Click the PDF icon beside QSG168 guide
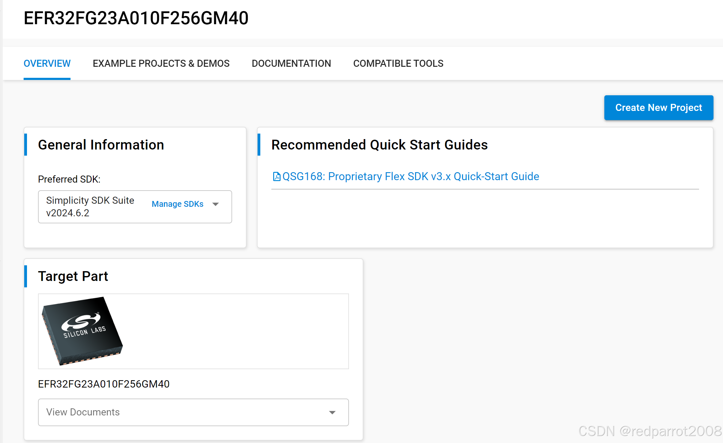Screen dimensions: 723x443 click(276, 176)
